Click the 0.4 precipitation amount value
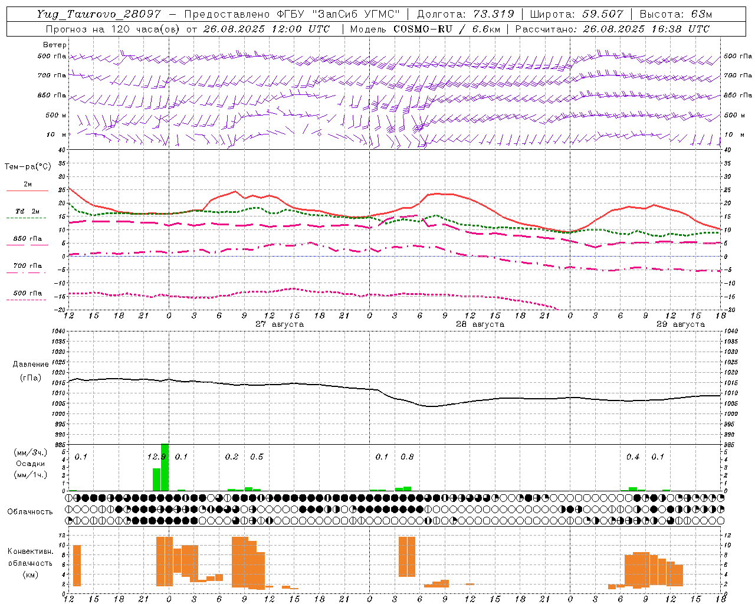This screenshot has height=604, width=755. 633,457
